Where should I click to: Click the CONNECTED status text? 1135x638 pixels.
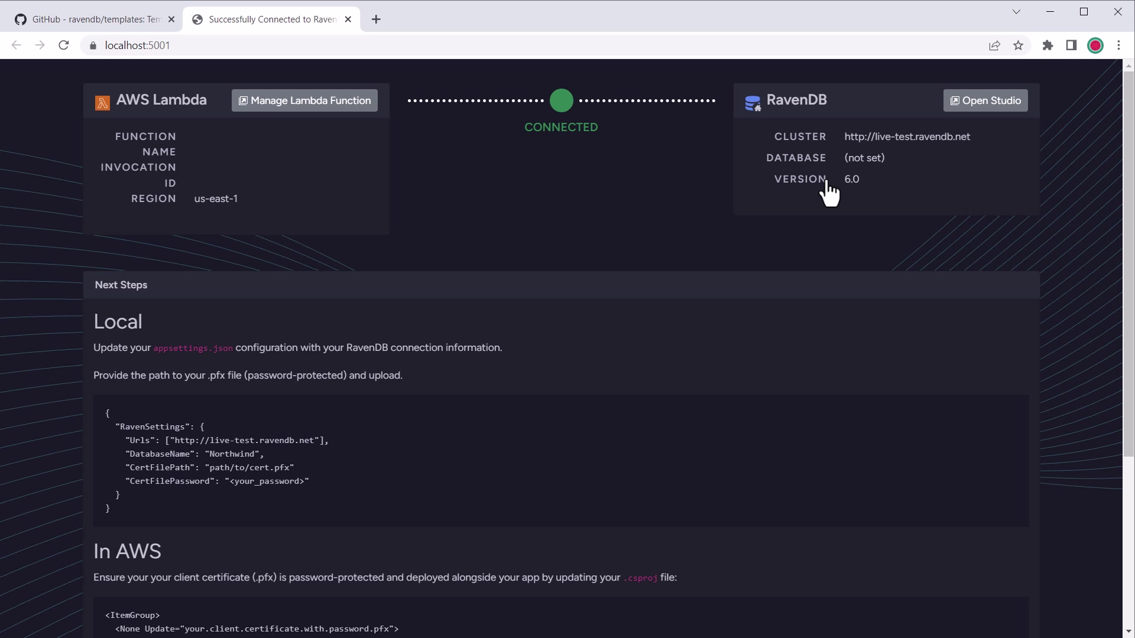click(561, 127)
